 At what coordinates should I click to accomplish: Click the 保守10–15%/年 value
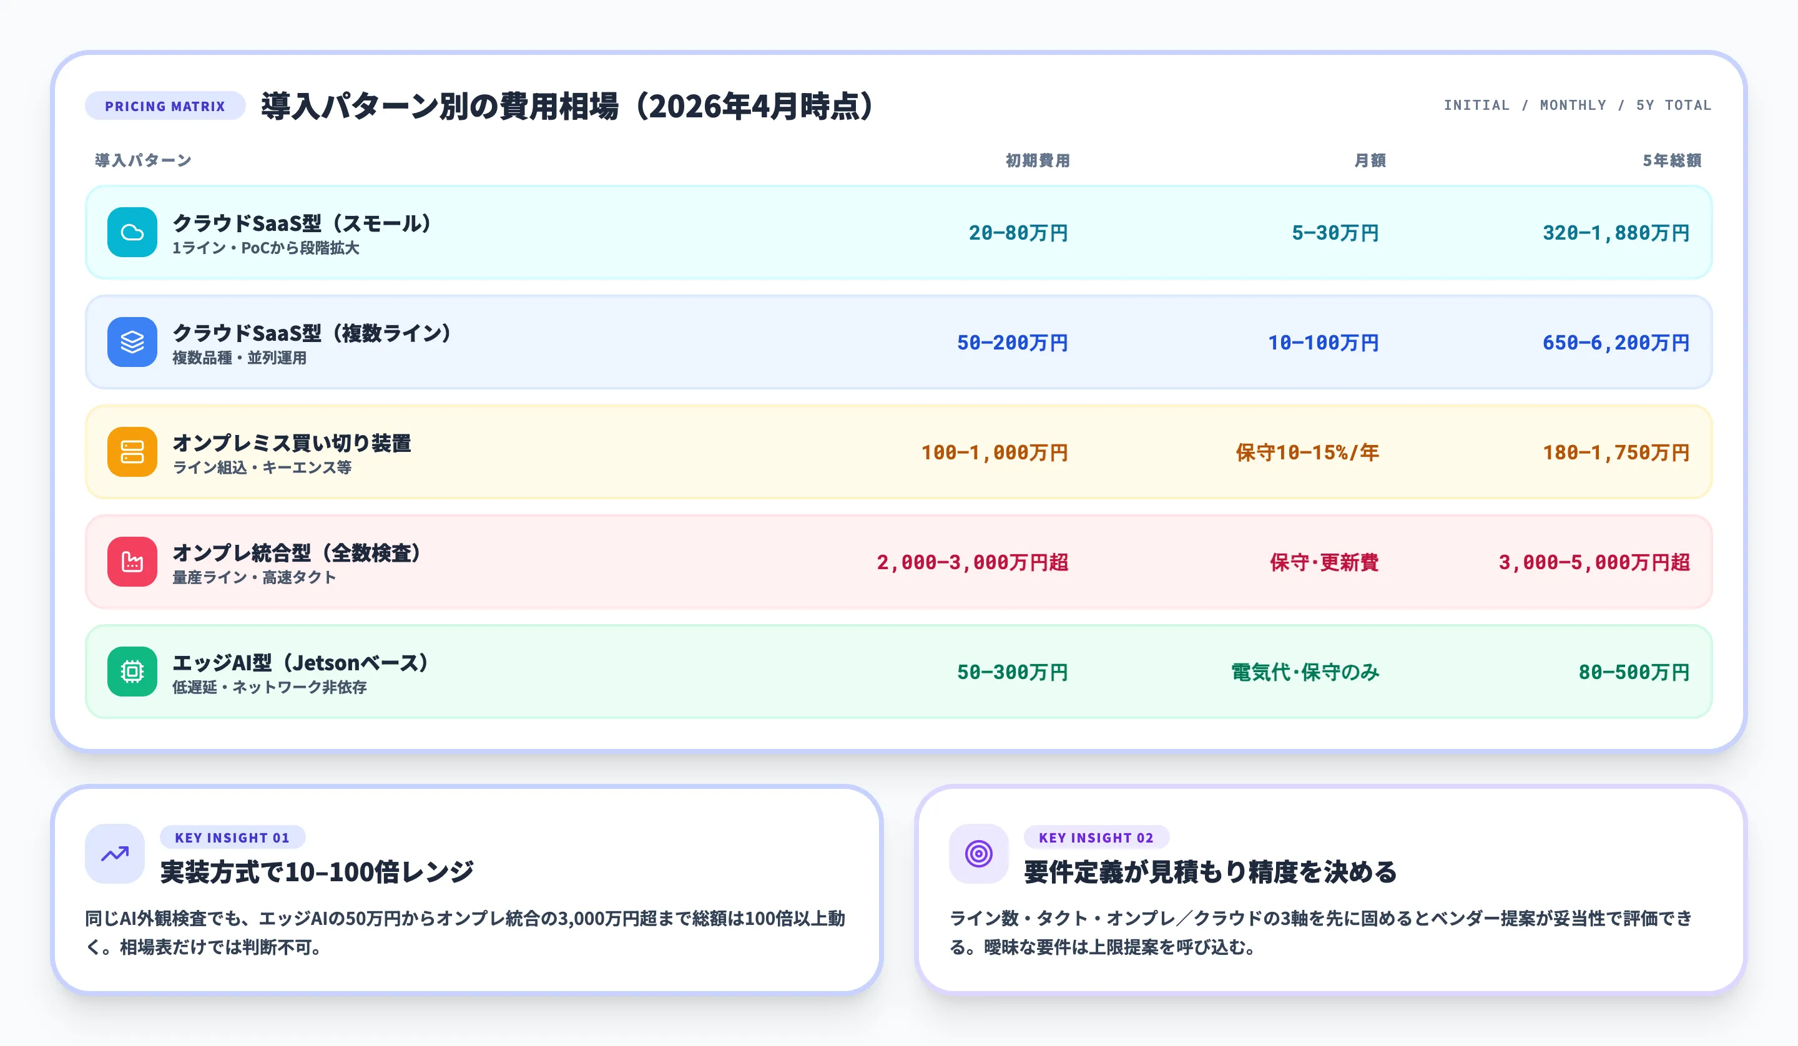coord(1307,452)
